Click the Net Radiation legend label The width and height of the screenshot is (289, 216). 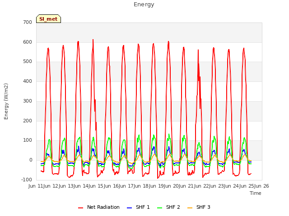(x=103, y=207)
